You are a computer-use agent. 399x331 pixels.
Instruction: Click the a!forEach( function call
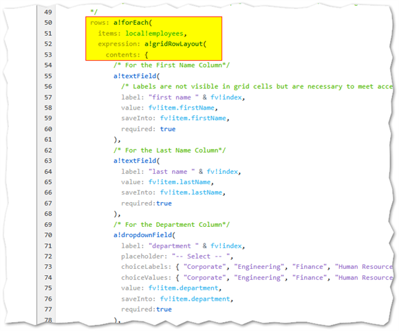click(133, 23)
